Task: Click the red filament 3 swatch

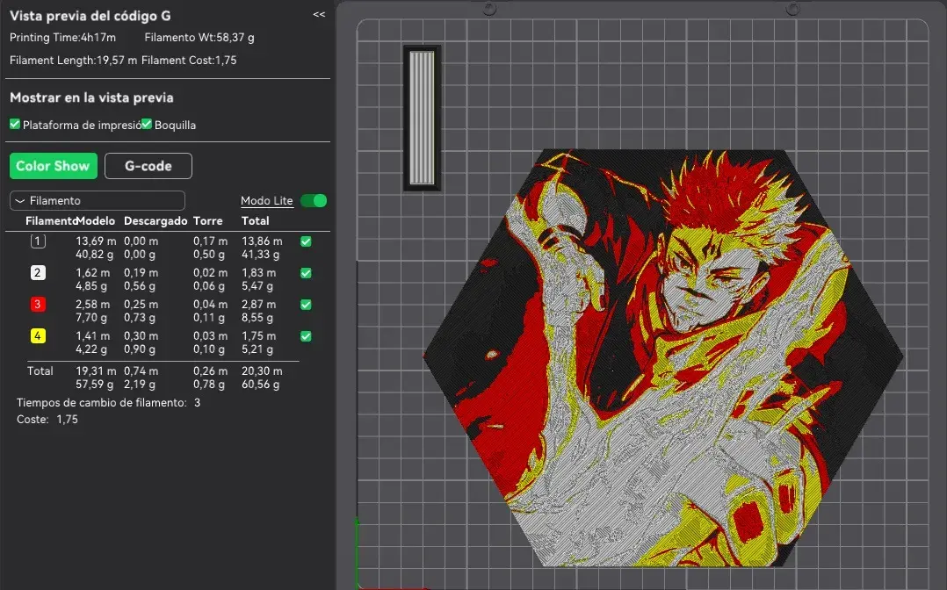Action: coord(38,305)
